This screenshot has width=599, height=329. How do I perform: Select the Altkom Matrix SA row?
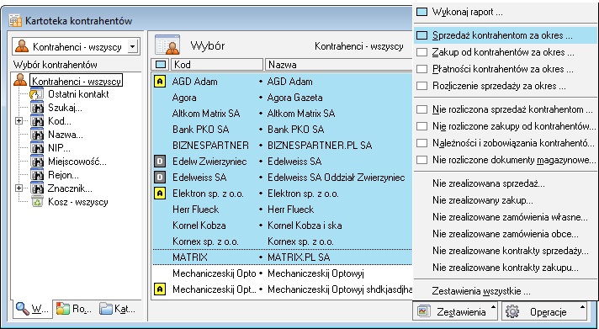pos(283,114)
